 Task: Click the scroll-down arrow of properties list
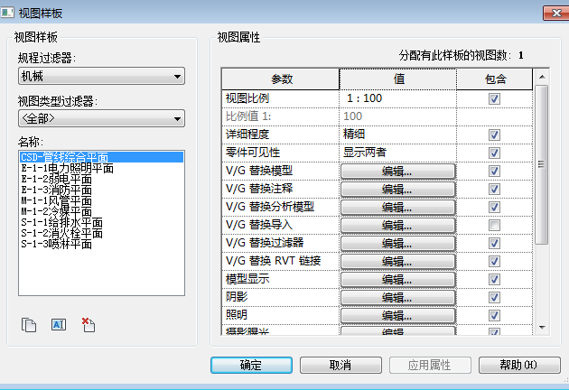click(x=542, y=327)
